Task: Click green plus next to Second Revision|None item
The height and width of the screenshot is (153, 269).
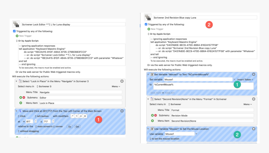Action: tap(152, 121)
